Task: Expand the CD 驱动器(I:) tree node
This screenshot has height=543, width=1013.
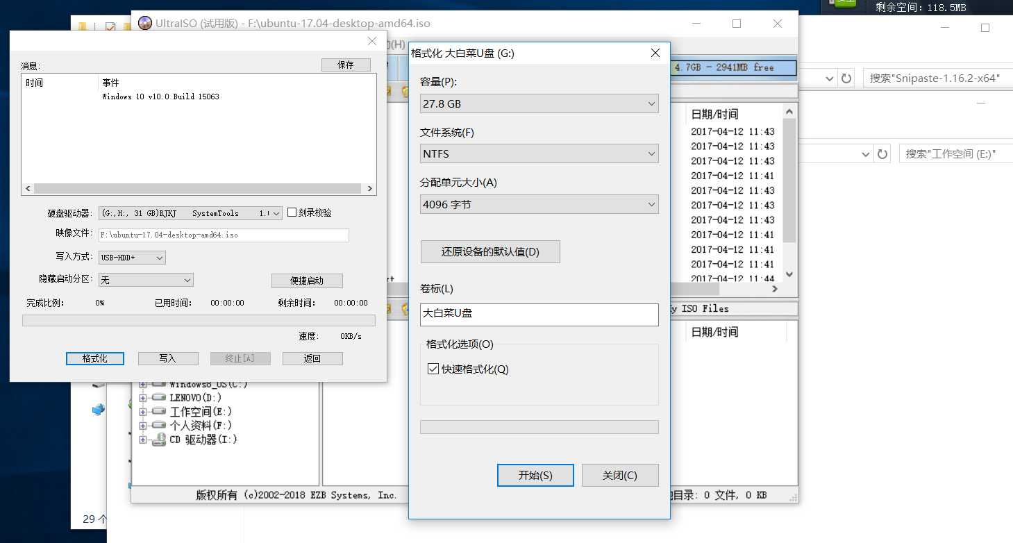Action: pos(143,440)
